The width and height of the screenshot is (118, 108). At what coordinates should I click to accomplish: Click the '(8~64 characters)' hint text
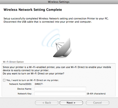pyautogui.click(x=96, y=94)
